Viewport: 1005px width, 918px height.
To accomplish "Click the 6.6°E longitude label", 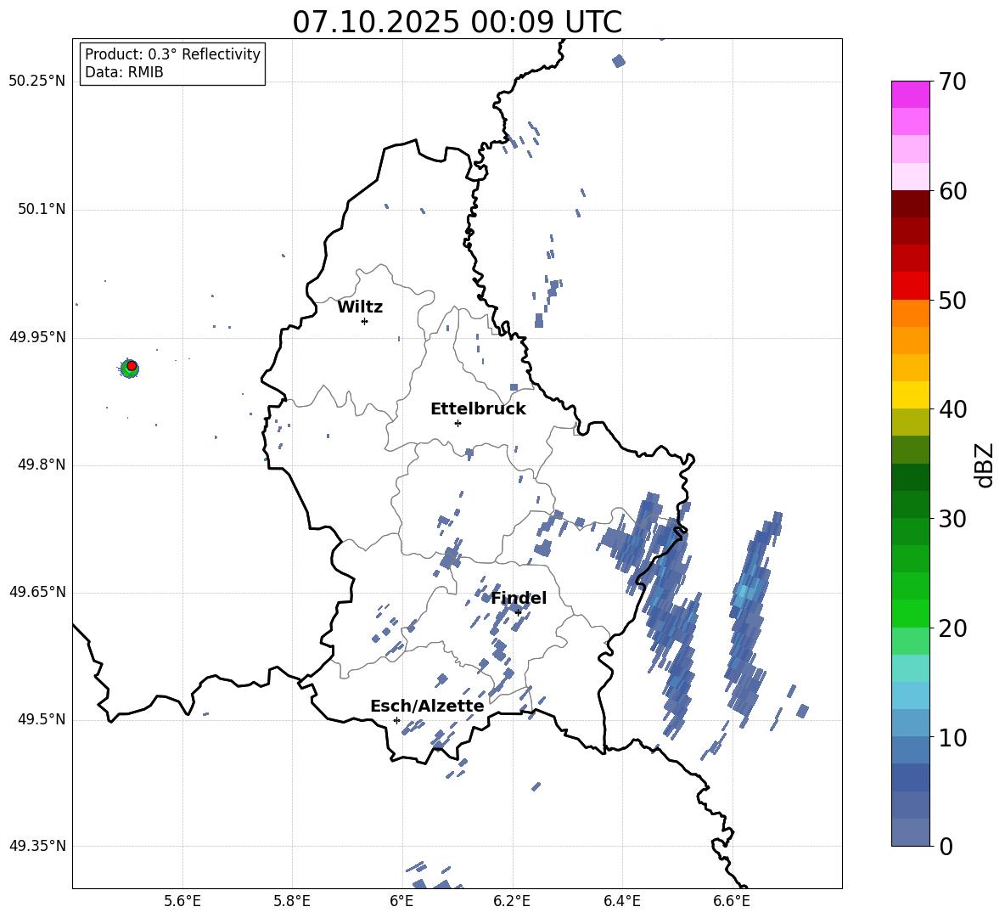I will (732, 901).
